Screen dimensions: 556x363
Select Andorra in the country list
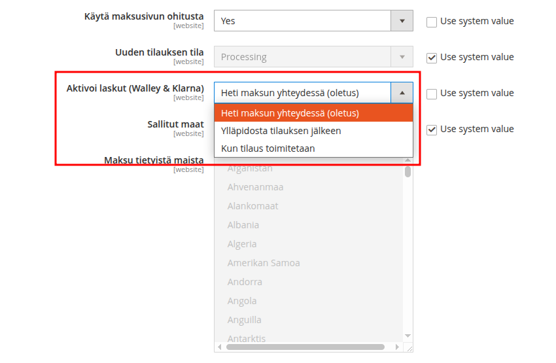coord(245,282)
